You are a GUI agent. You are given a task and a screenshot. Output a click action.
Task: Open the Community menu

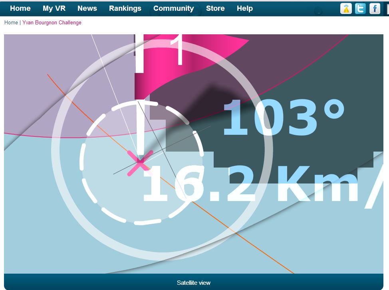point(173,8)
